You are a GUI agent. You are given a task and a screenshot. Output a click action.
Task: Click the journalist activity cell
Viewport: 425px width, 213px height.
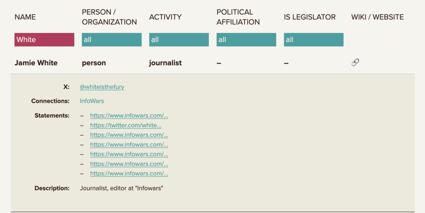click(x=165, y=63)
